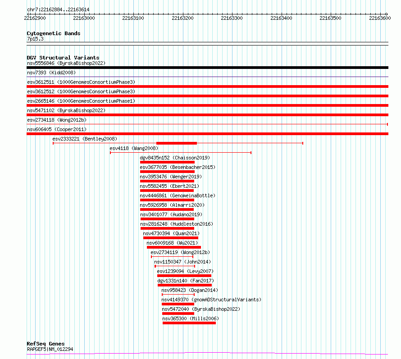Open nsv7393 (Kidd2008) variant

(x=51, y=73)
